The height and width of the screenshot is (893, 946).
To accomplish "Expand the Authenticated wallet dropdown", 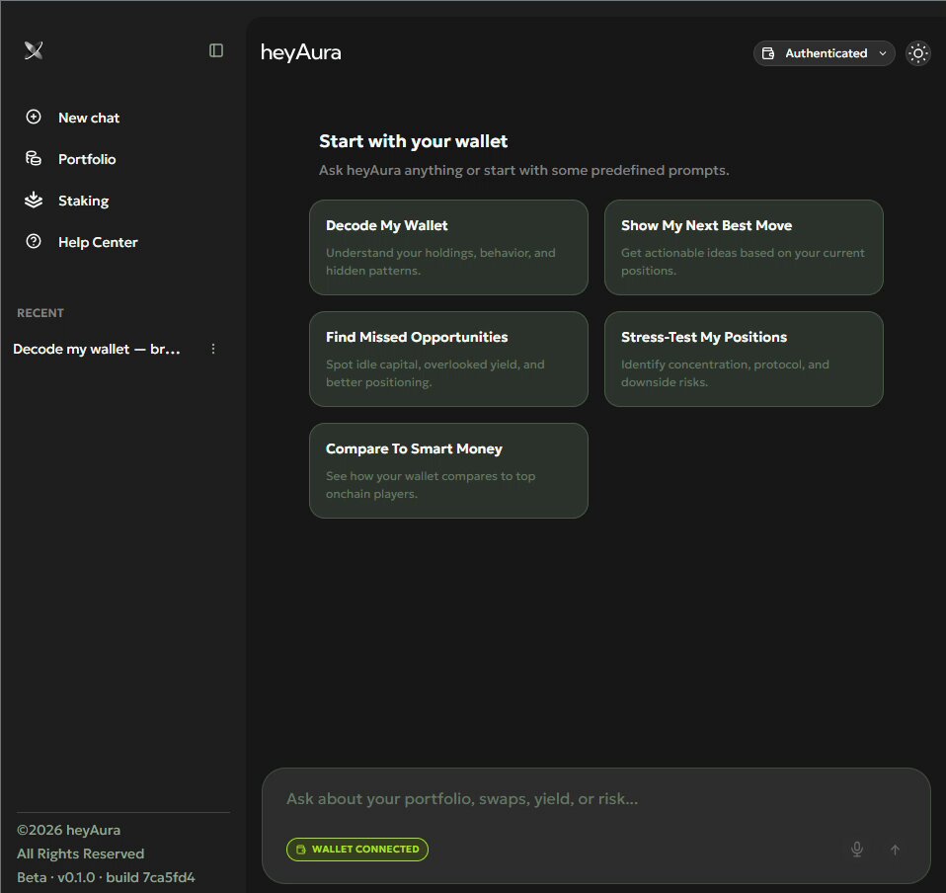I will point(825,53).
